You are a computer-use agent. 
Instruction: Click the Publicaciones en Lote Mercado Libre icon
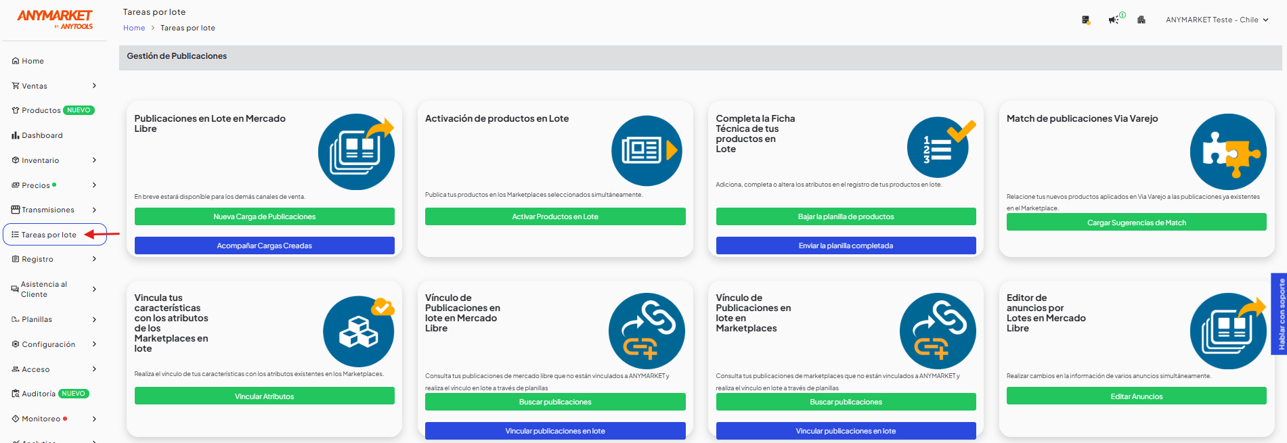[x=357, y=151]
